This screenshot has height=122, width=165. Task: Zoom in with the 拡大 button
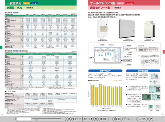pyautogui.click(x=118, y=119)
